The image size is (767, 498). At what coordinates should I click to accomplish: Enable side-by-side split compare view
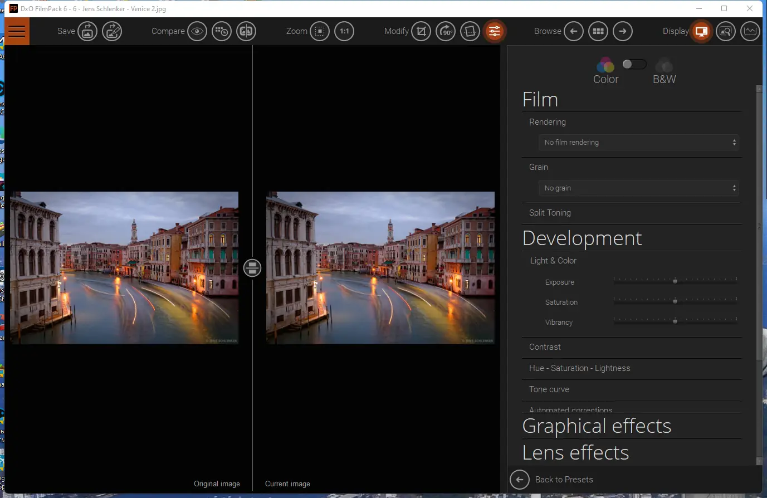(x=246, y=31)
